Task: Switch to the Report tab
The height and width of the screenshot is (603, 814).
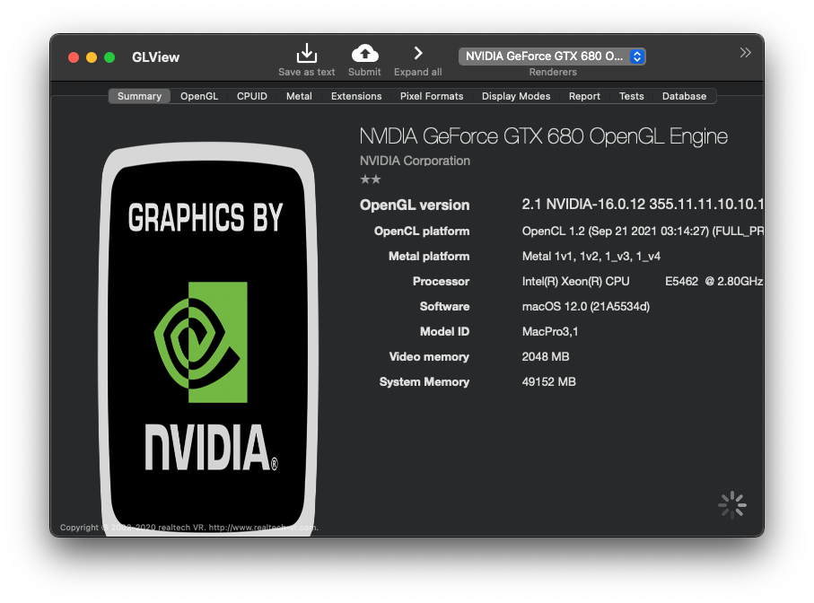Action: 584,96
